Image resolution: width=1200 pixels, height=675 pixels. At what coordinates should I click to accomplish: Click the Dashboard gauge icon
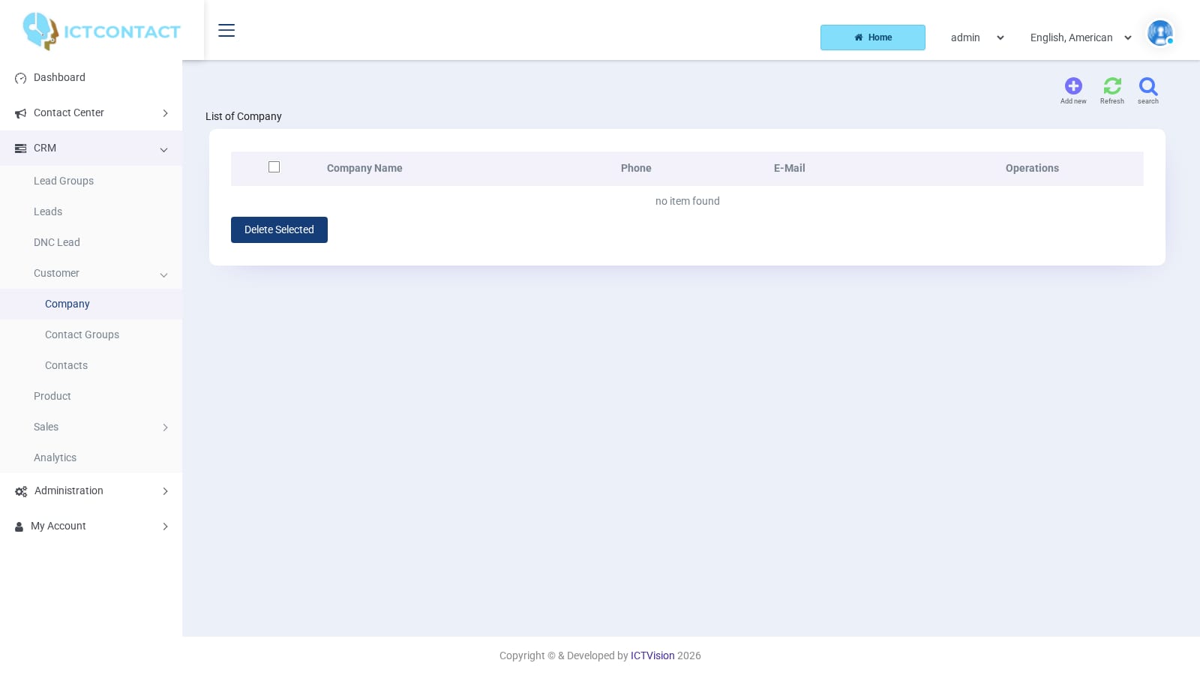click(20, 78)
